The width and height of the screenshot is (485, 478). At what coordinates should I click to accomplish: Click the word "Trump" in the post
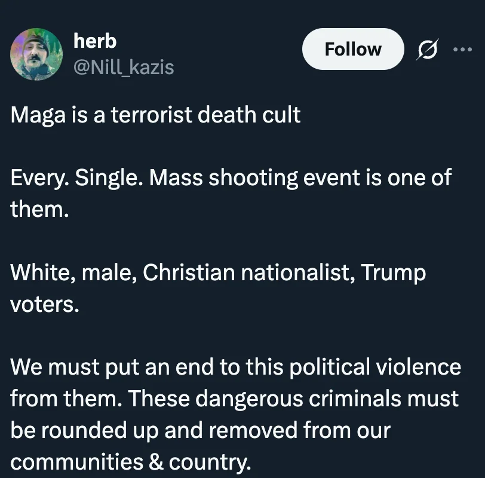[394, 272]
